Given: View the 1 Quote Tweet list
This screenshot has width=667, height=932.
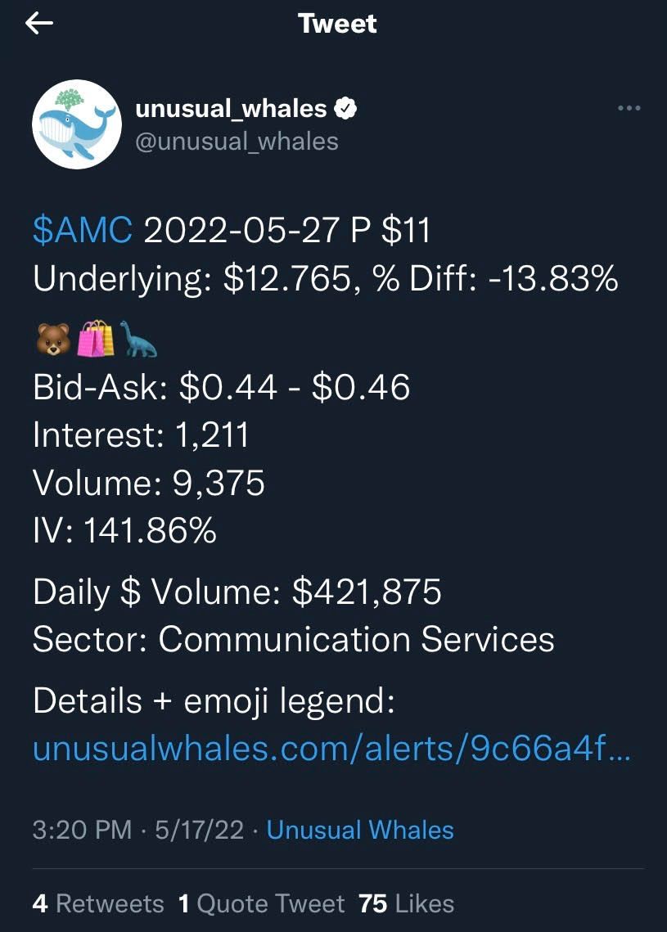Looking at the screenshot, I should tap(261, 903).
